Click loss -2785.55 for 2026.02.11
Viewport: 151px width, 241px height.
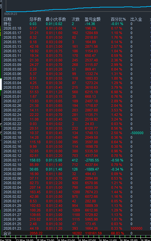tap(92, 160)
